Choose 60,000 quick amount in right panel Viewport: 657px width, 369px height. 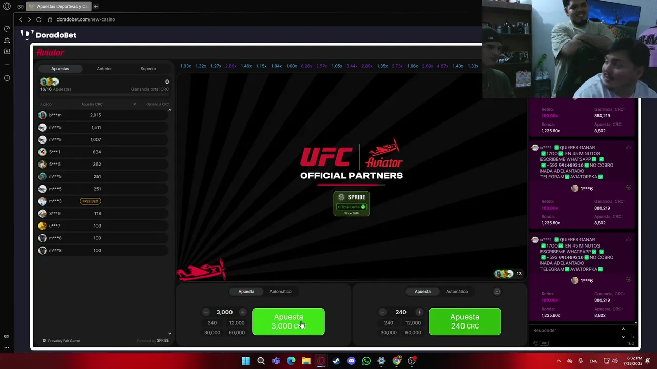click(x=413, y=332)
